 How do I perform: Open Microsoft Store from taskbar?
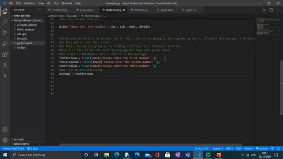(x=168, y=155)
